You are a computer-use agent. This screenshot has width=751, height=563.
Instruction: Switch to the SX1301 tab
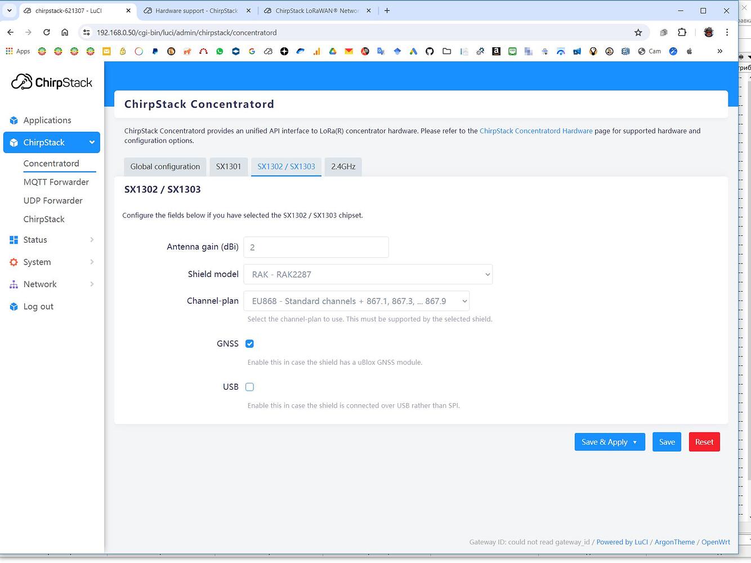(x=229, y=167)
